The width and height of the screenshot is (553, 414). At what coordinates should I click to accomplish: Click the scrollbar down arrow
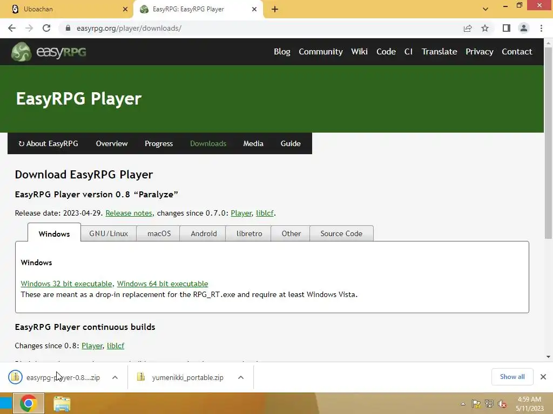tap(548, 357)
